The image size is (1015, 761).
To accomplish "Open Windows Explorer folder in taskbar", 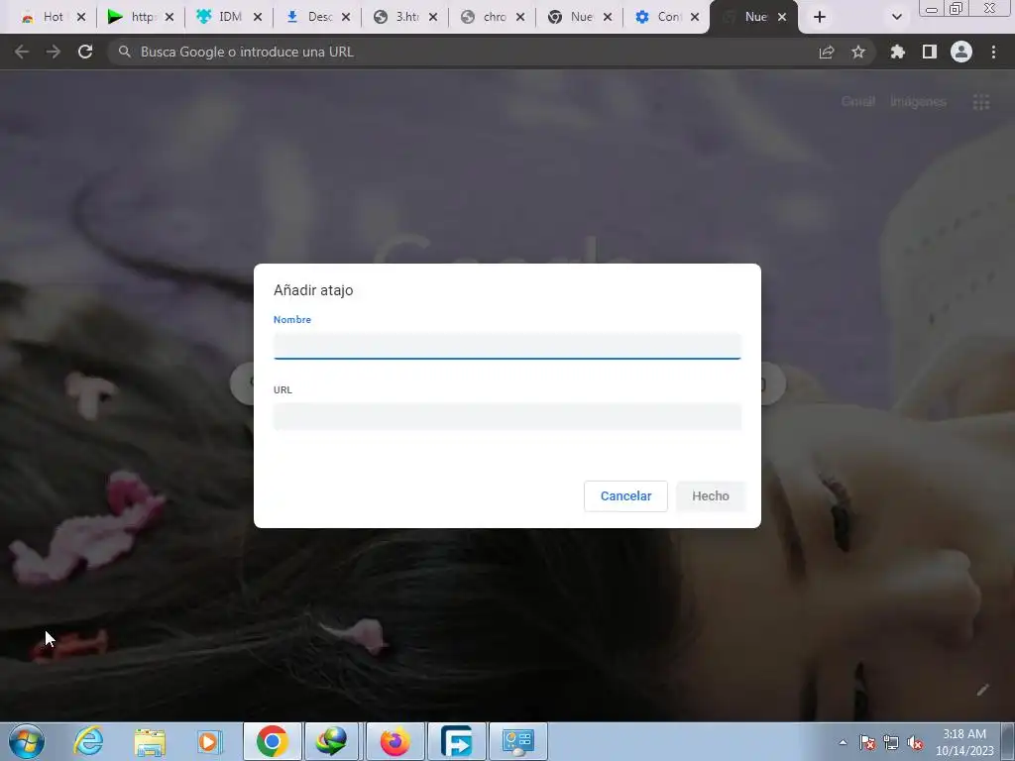I will (x=150, y=741).
